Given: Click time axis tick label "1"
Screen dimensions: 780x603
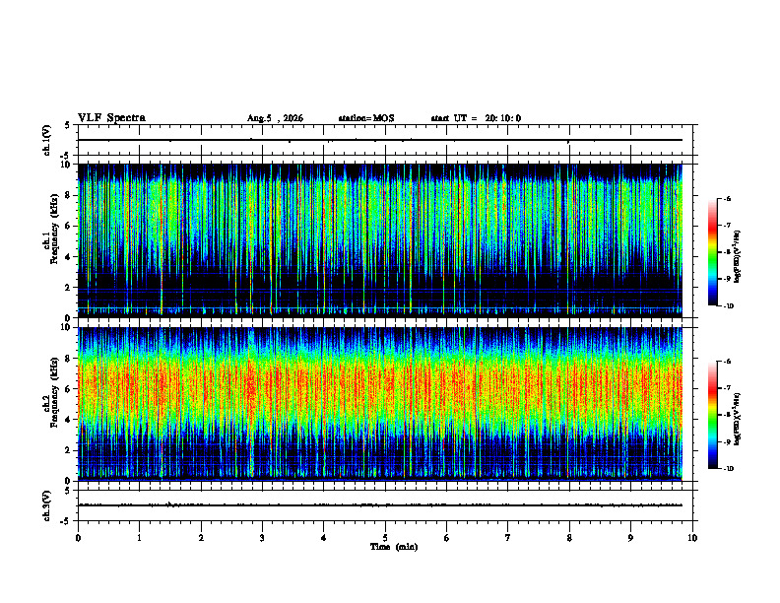Looking at the screenshot, I should (139, 538).
